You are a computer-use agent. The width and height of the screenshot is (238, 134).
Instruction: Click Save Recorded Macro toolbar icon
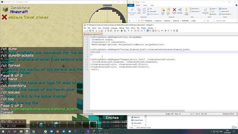click(177, 31)
